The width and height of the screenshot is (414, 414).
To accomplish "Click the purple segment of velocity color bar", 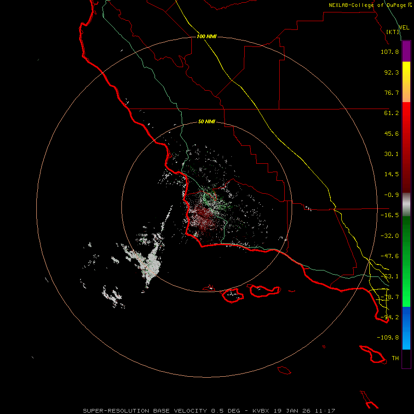I will point(406,52).
